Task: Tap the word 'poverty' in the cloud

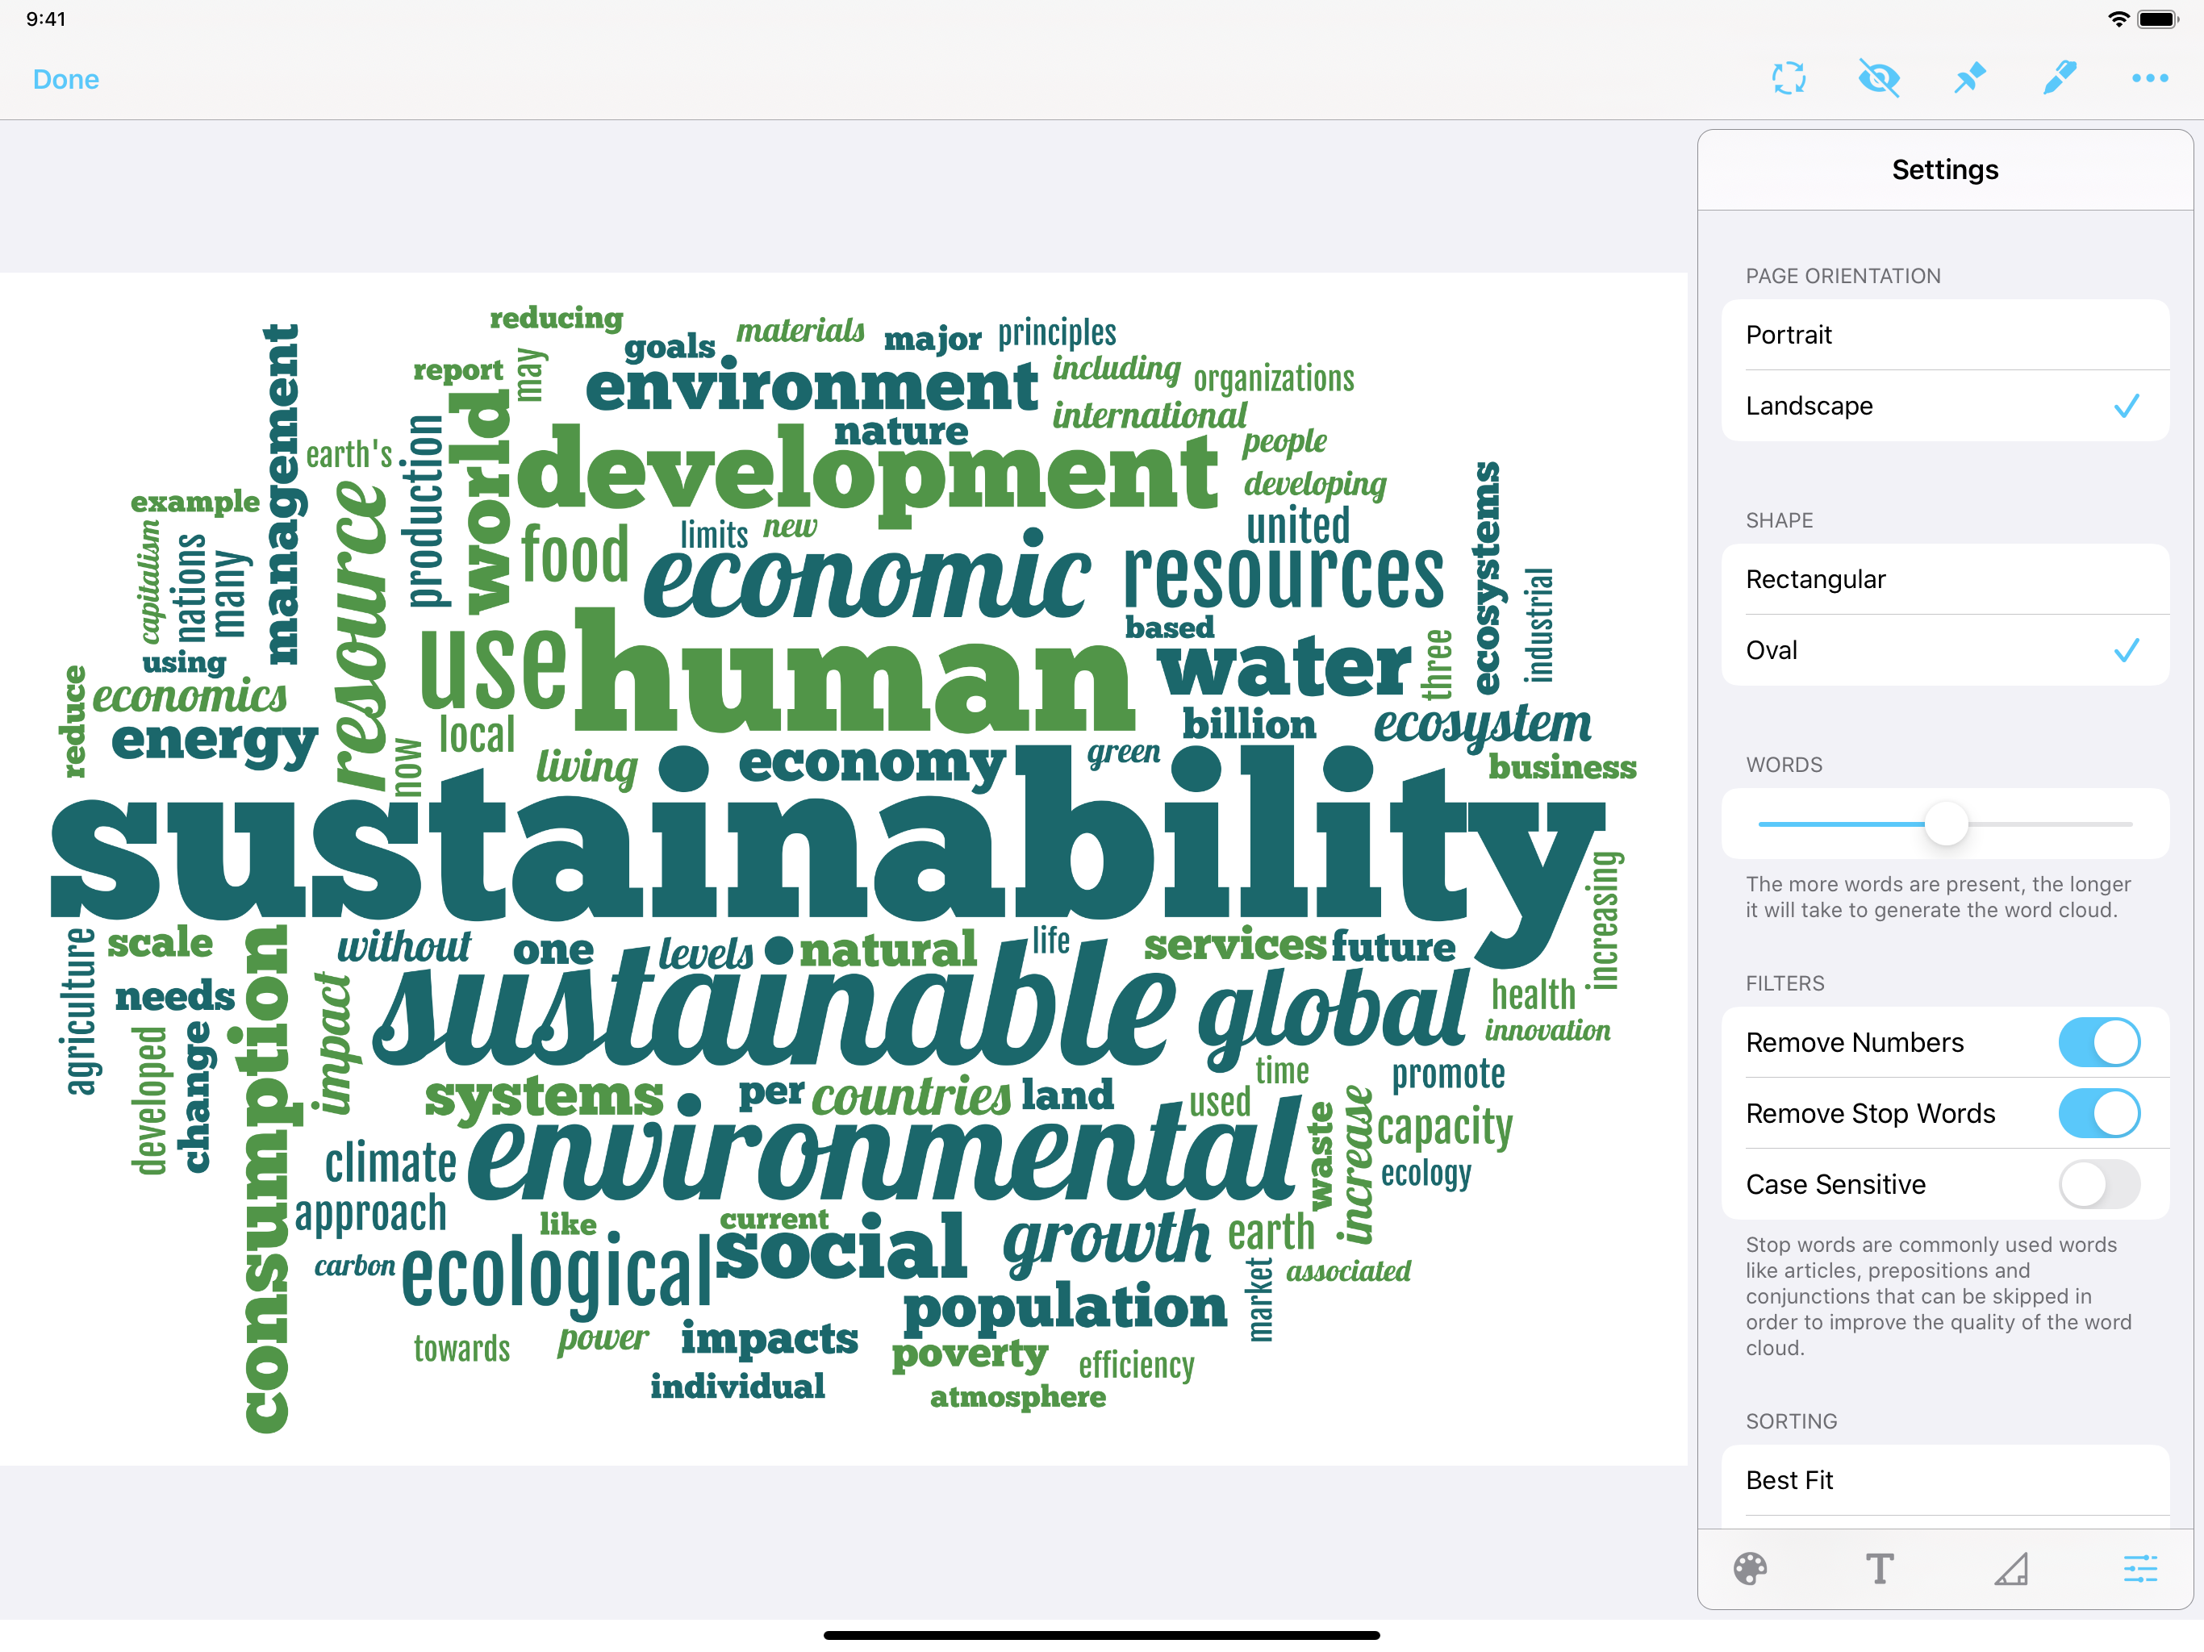Action: pos(970,1355)
